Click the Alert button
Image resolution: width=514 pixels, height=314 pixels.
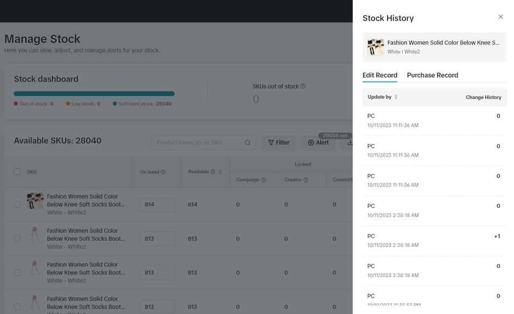point(319,143)
